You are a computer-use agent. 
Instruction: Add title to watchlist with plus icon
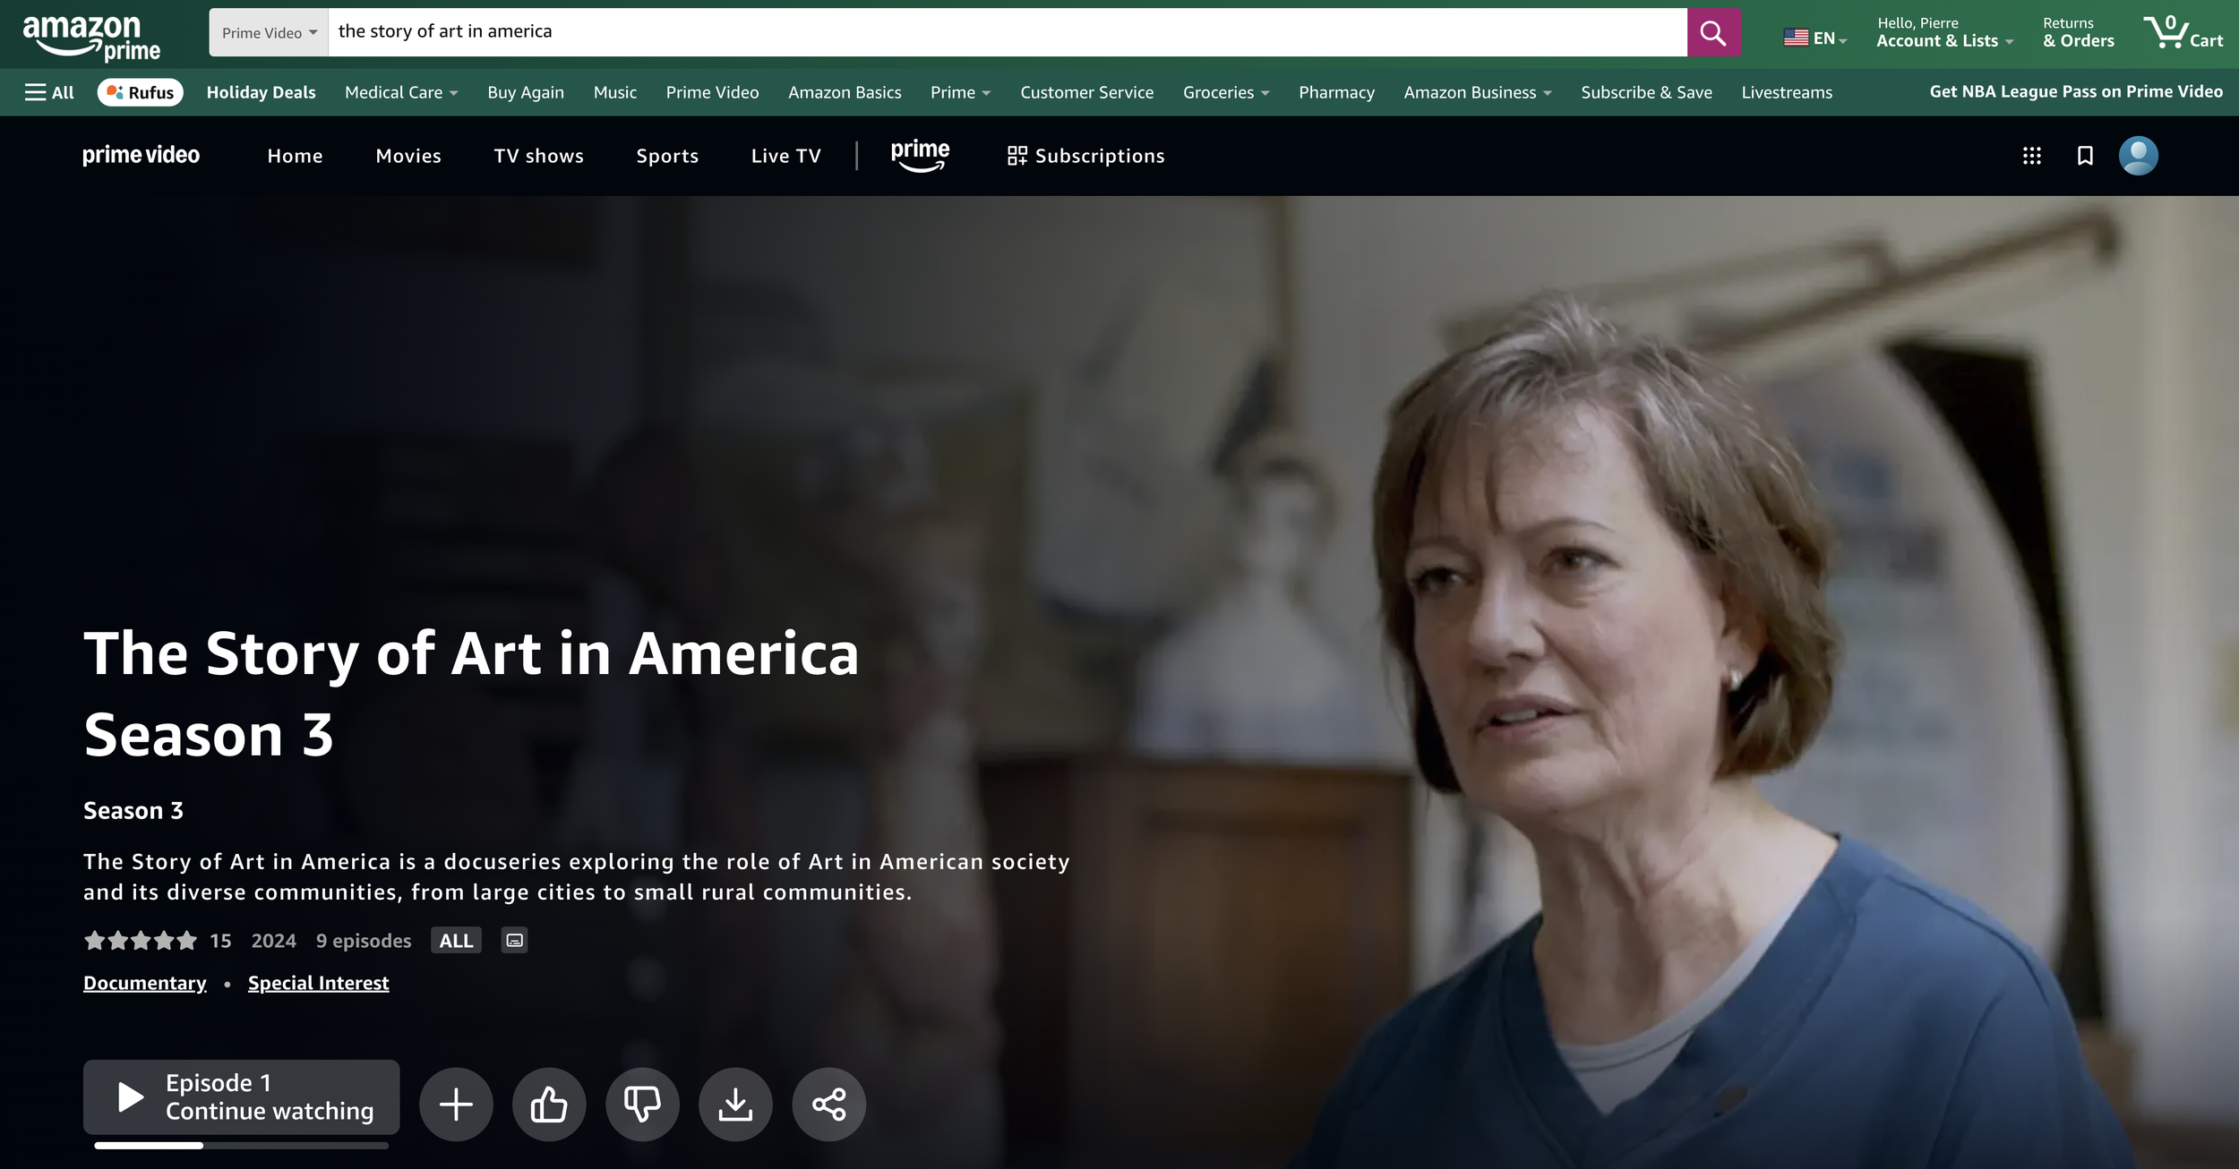[456, 1104]
